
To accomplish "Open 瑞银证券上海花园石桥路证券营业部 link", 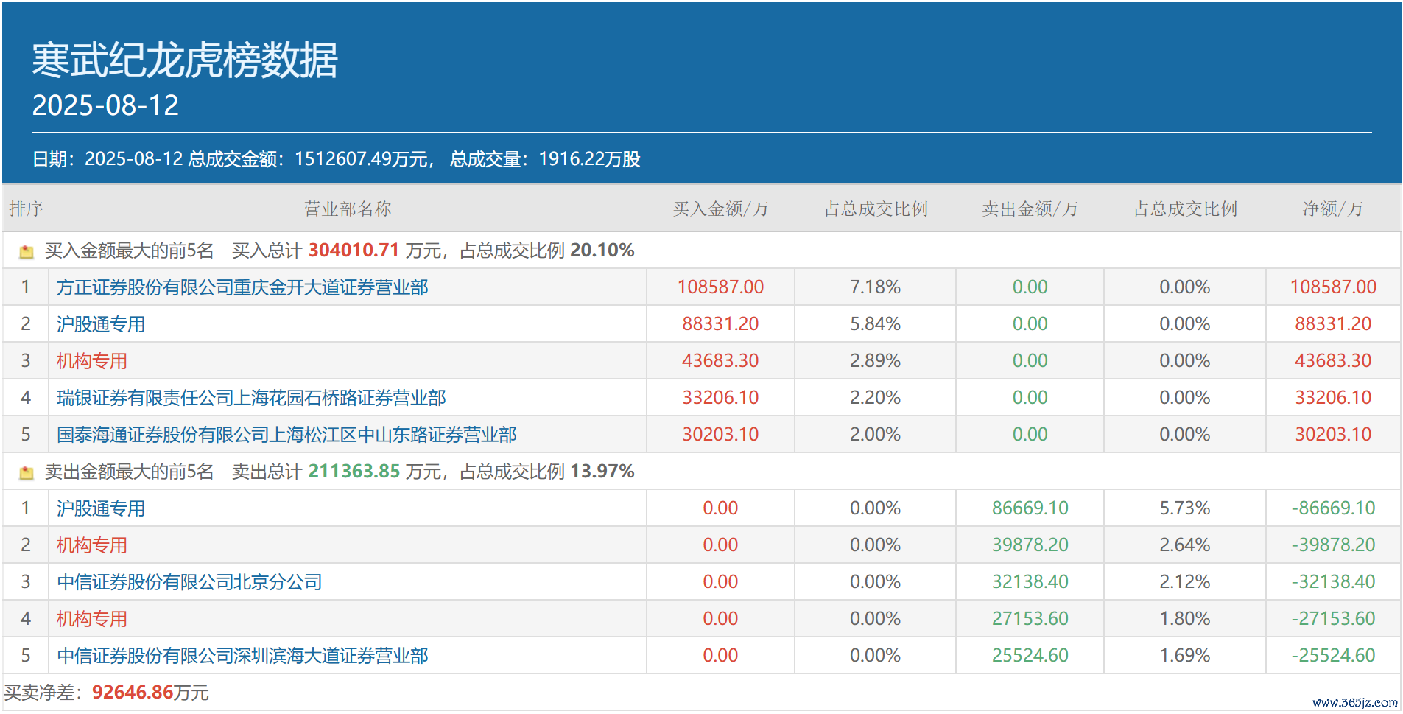I will [251, 398].
